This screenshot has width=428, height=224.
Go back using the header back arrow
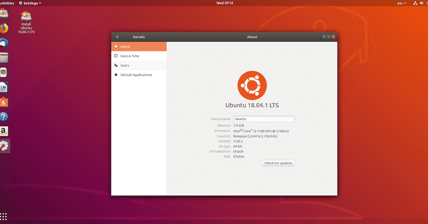pos(117,37)
